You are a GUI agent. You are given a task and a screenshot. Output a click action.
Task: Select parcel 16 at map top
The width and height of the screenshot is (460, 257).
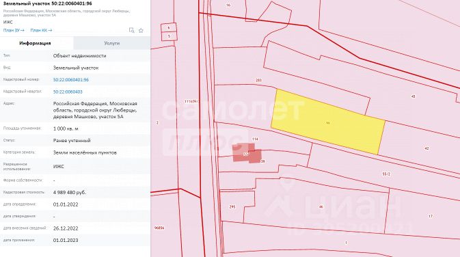click(228, 5)
